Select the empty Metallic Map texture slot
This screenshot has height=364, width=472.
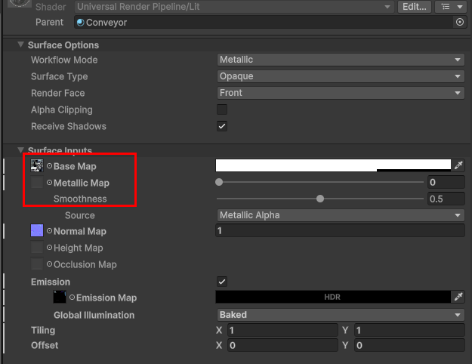[x=37, y=182]
